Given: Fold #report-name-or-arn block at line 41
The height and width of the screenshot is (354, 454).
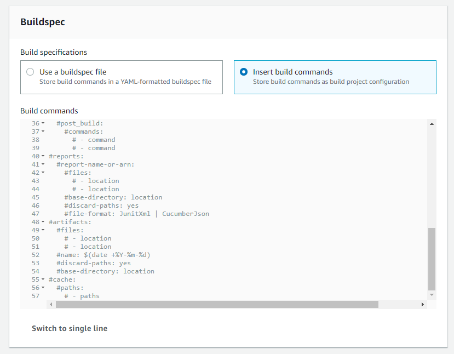Looking at the screenshot, I should [x=43, y=164].
